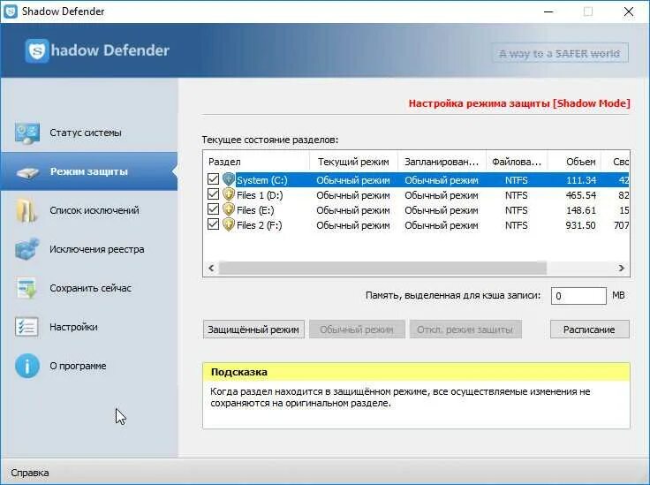The height and width of the screenshot is (485, 650).
Task: Click the horizontal scrollbar thumb in partitions list
Action: tap(382, 269)
